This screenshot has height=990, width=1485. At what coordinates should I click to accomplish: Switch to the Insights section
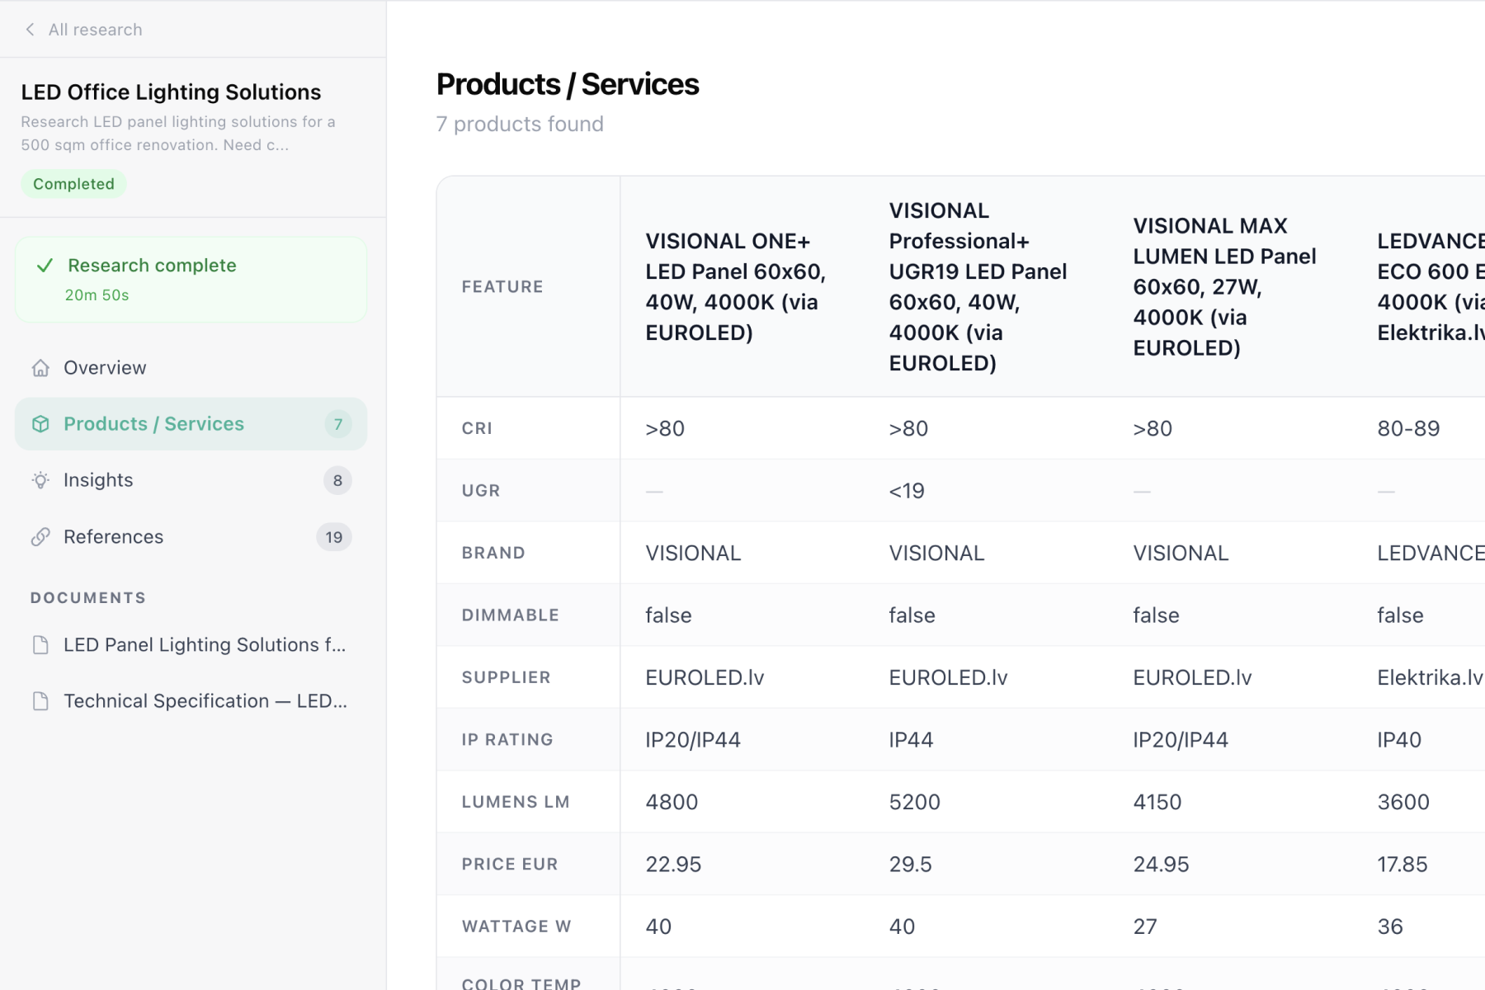tap(98, 480)
